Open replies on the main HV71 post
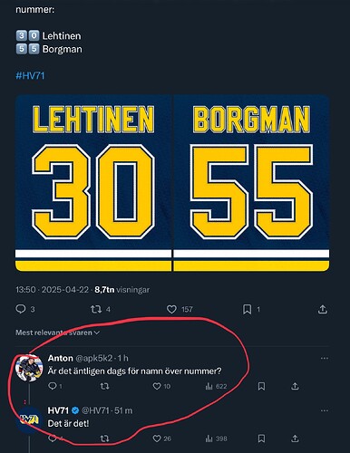 click(x=25, y=309)
